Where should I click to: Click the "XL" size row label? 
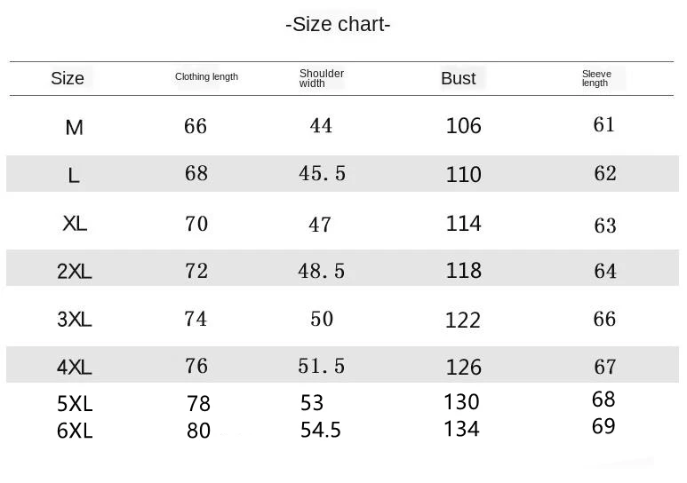75,224
